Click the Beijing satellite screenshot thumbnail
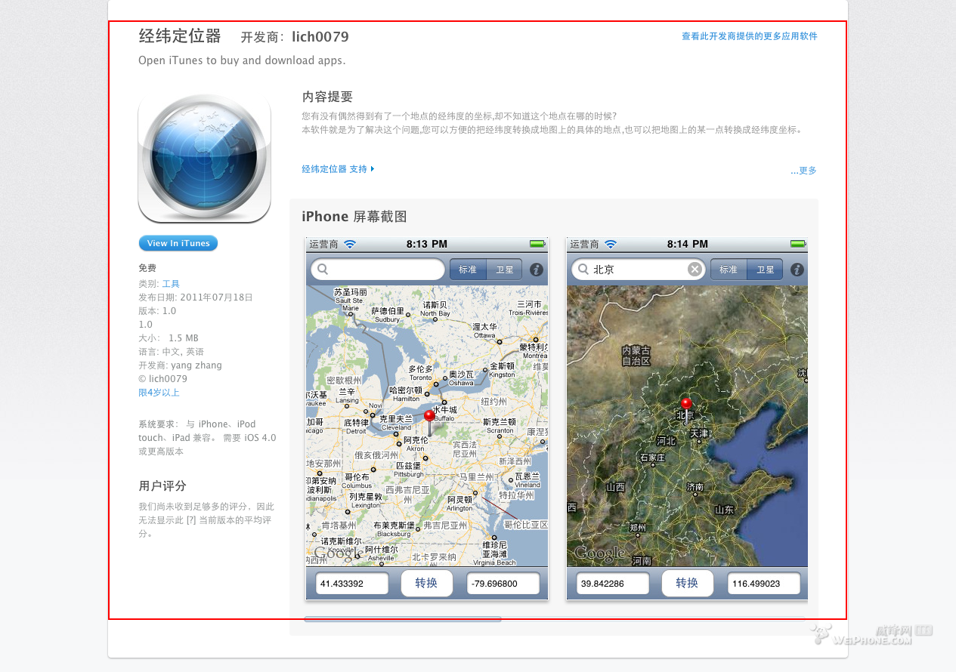 687,419
